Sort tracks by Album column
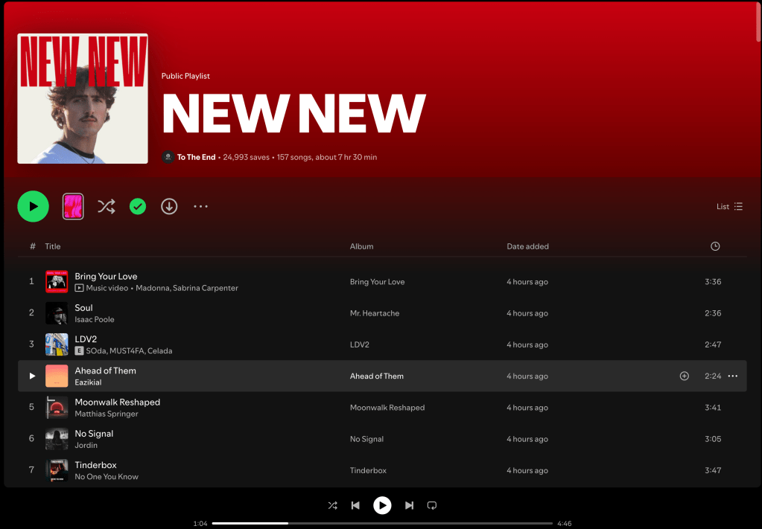 pos(361,246)
